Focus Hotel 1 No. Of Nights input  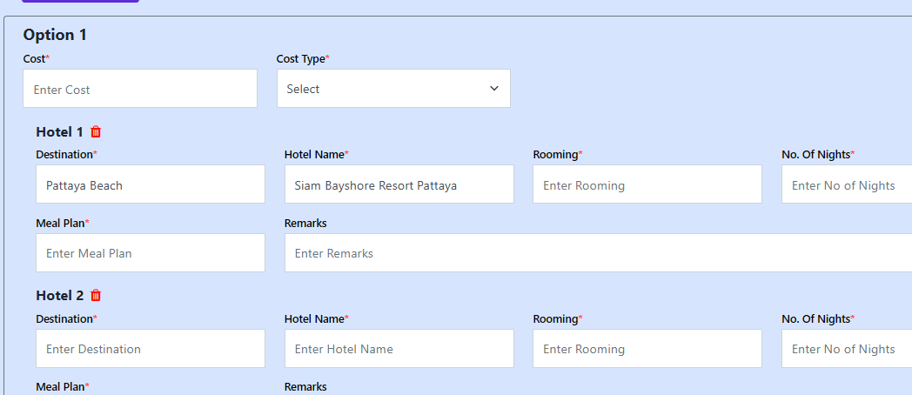point(847,184)
